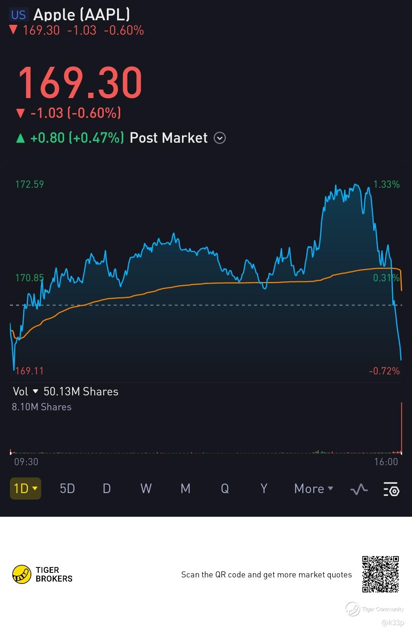
Task: Click the US market badge
Action: 18,15
